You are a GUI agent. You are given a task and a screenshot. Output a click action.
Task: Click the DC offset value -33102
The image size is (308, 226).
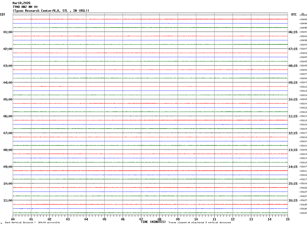(303, 36)
